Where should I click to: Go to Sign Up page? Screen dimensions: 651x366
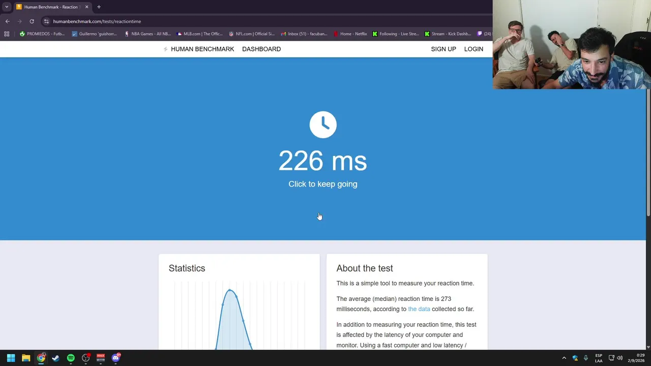443,49
